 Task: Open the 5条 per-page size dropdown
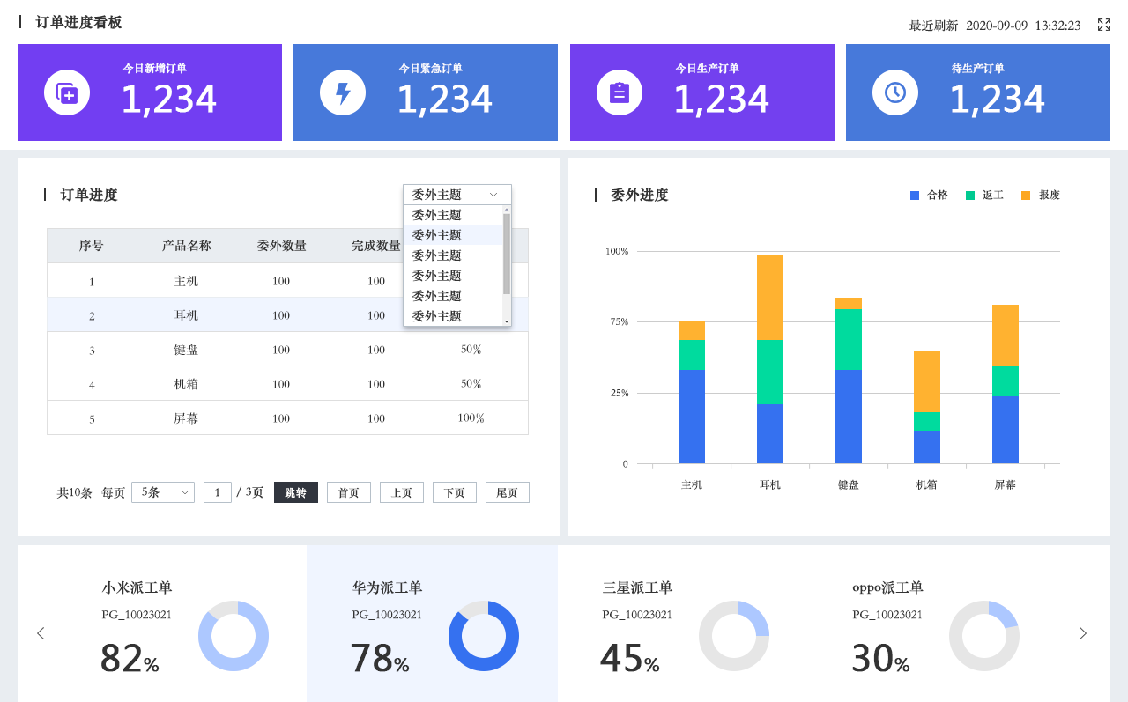click(x=163, y=492)
